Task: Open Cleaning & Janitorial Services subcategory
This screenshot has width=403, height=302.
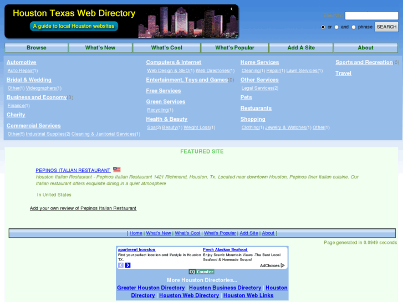Action: point(103,134)
